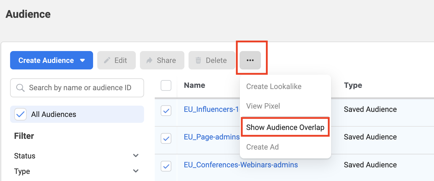The width and height of the screenshot is (434, 181).
Task: Open the Create Audience dropdown arrow
Action: [83, 60]
